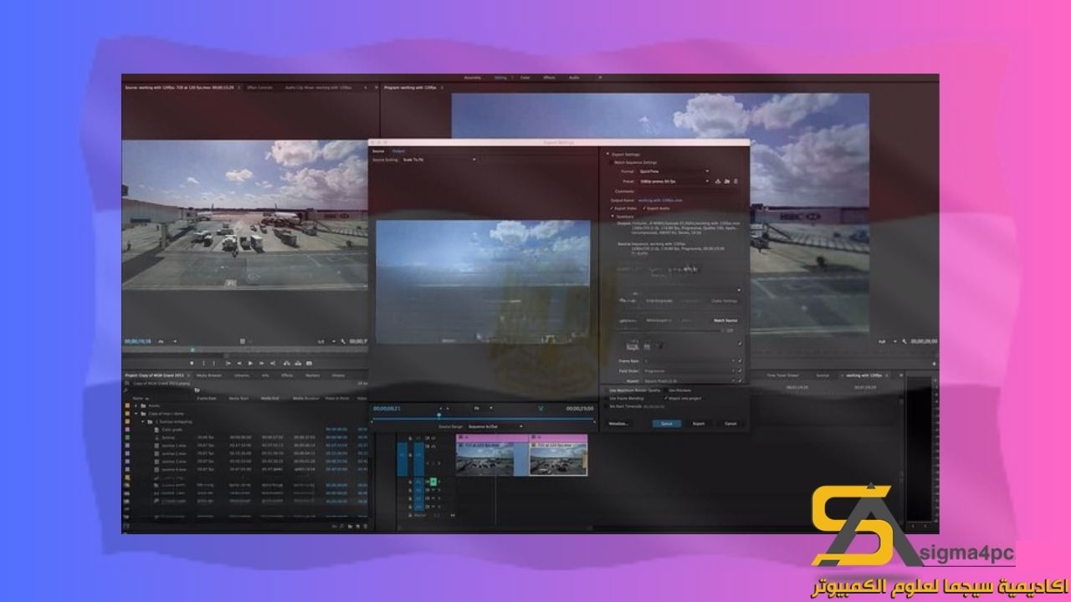
Task: Click the output name link working with 120fps.mov
Action: coord(660,201)
